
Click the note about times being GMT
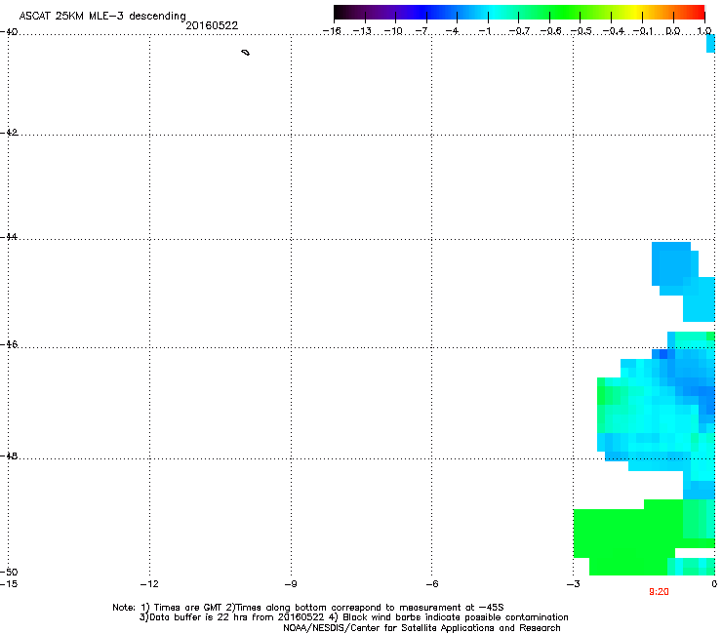click(x=308, y=608)
